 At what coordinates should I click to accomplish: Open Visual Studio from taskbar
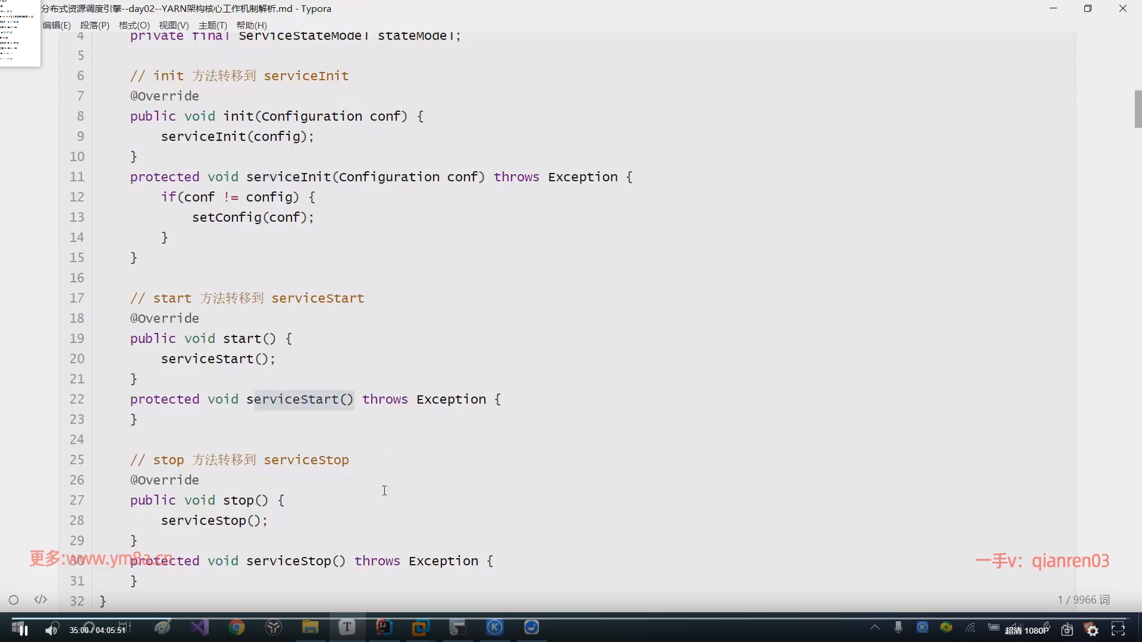pos(200,627)
